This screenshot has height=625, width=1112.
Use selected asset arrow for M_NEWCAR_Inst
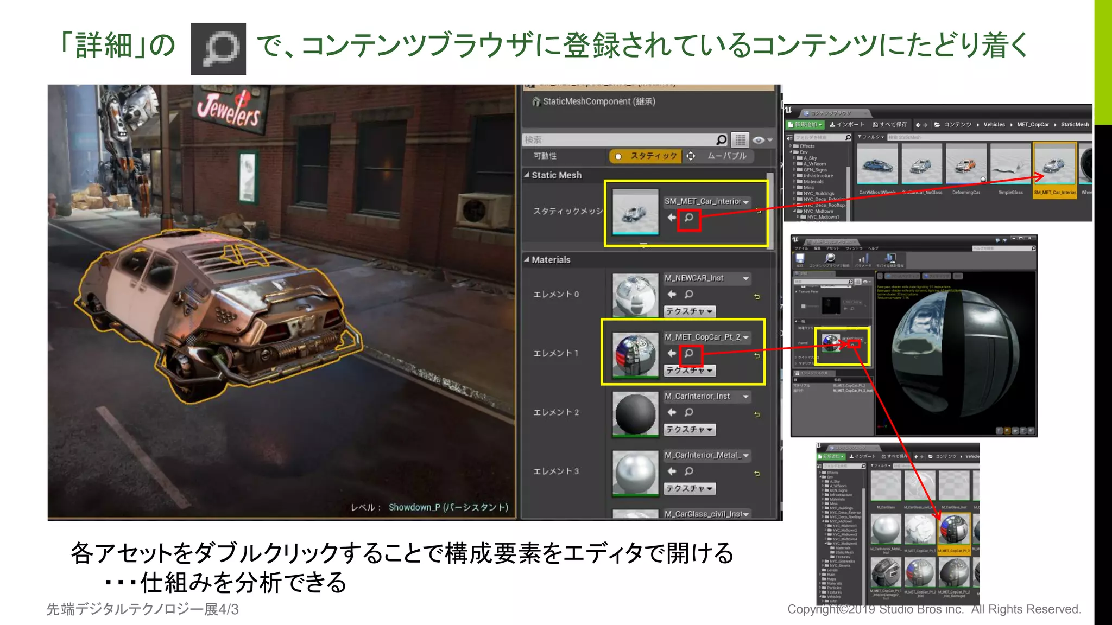(x=672, y=294)
